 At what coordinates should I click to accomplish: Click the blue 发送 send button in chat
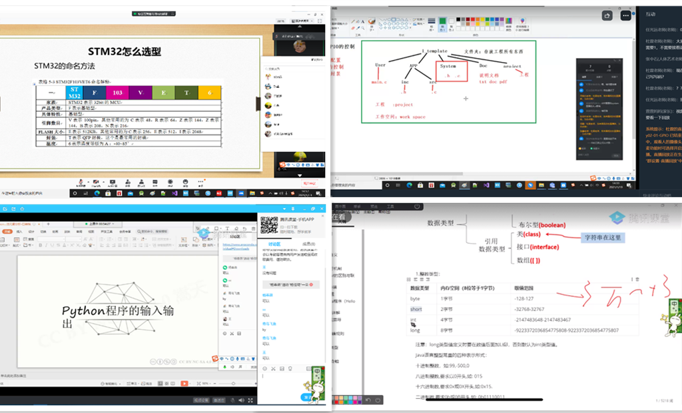point(307,397)
